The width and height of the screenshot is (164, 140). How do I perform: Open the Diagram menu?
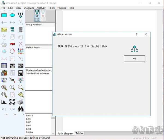pos(29,8)
